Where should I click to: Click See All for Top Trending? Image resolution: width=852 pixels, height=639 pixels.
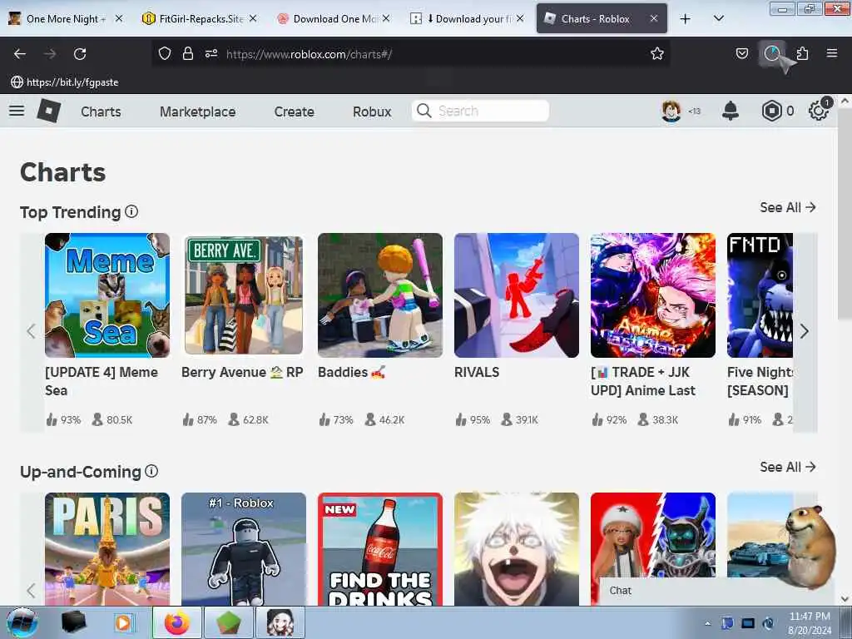(x=788, y=207)
